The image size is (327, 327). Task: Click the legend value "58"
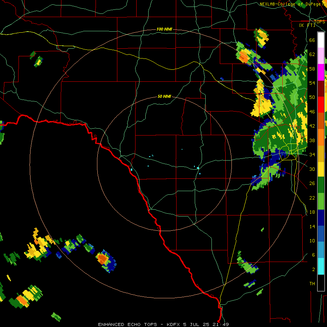(x=312, y=69)
